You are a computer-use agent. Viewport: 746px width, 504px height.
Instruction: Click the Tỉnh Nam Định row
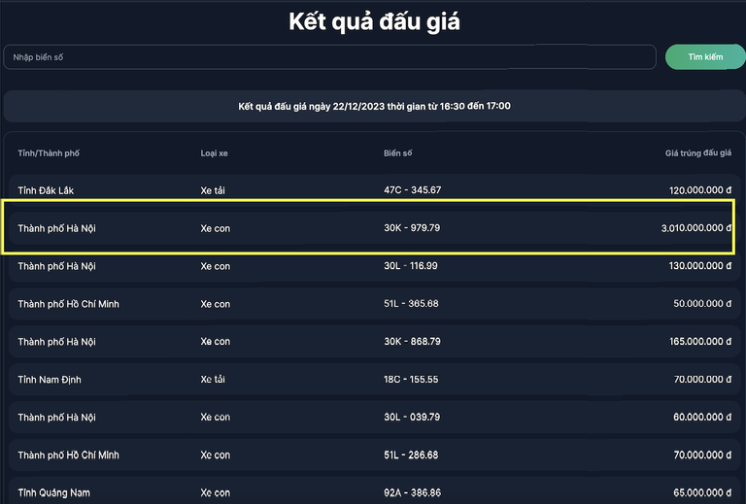click(373, 380)
